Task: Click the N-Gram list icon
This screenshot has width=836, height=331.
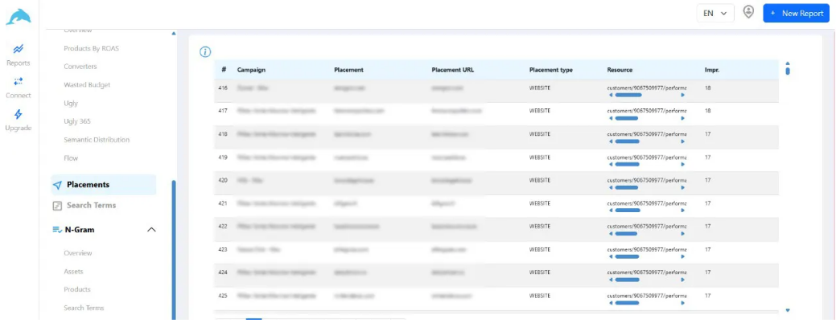Action: 57,229
